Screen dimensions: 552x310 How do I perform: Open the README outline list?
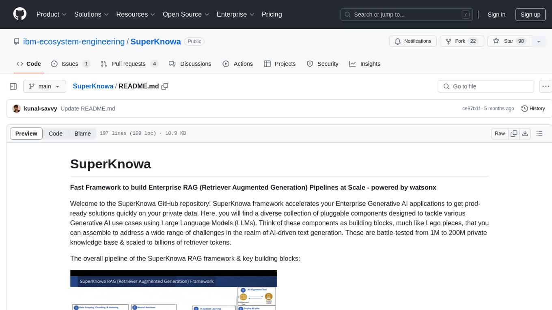pyautogui.click(x=539, y=133)
